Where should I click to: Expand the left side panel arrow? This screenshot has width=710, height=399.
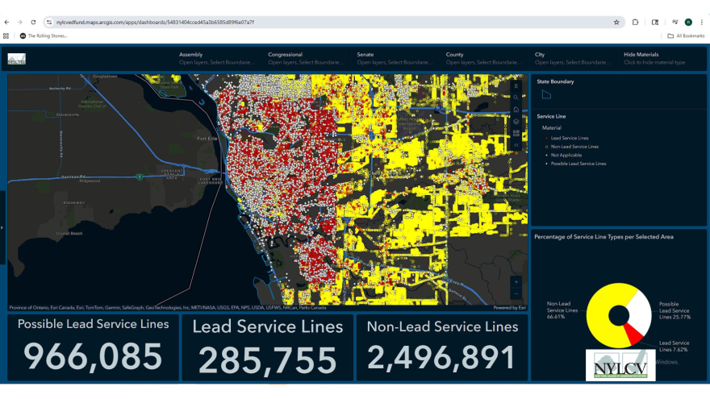click(x=2, y=228)
